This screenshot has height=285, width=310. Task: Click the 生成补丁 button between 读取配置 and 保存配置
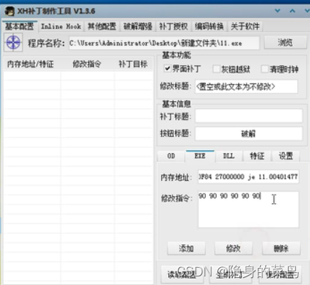tap(231, 274)
